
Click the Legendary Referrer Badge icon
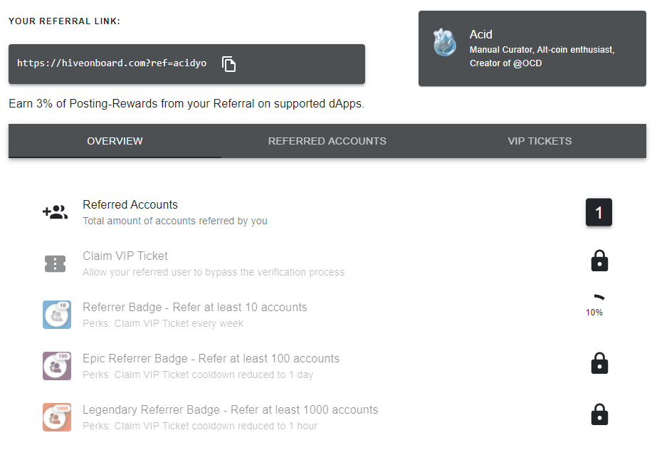coord(56,417)
